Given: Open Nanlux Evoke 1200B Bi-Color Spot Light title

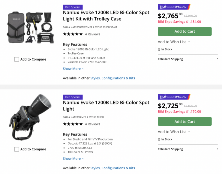Looking at the screenshot, I should click(x=106, y=106).
